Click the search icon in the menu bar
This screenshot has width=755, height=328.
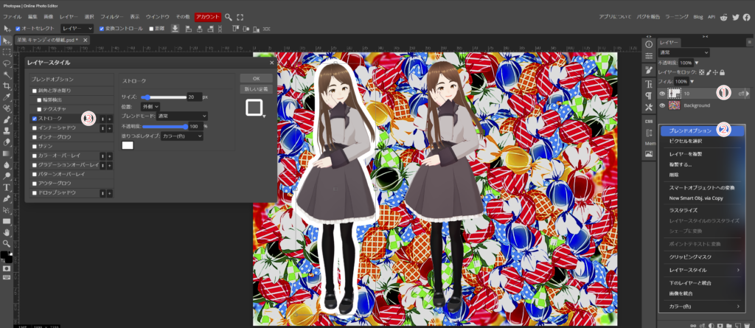click(229, 16)
